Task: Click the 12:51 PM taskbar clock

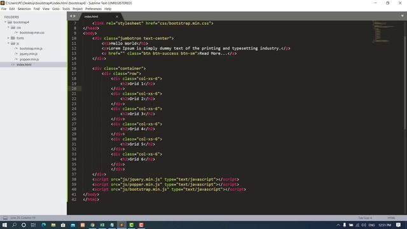Action: tap(384, 225)
